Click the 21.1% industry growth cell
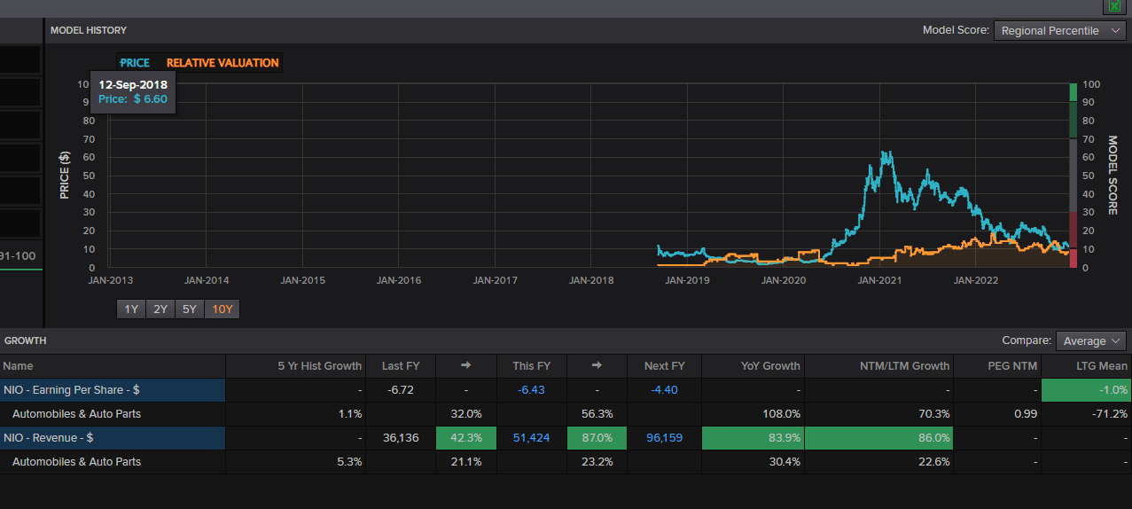This screenshot has width=1132, height=509. (466, 462)
